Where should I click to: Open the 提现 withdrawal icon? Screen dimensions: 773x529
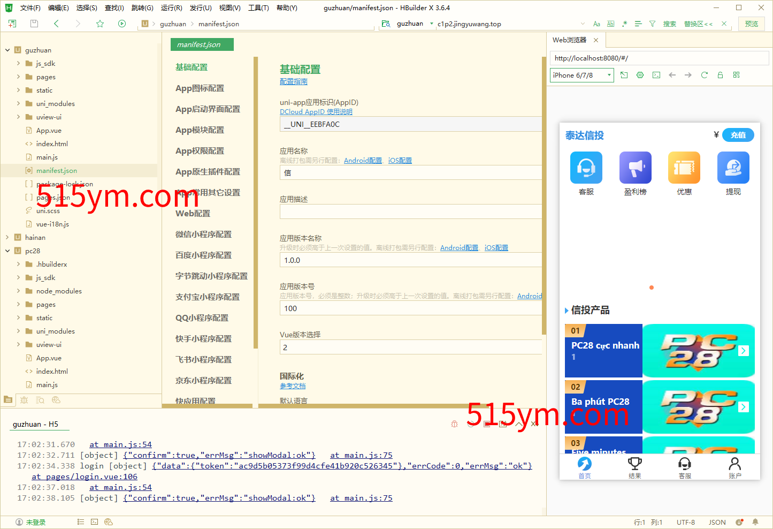point(733,168)
